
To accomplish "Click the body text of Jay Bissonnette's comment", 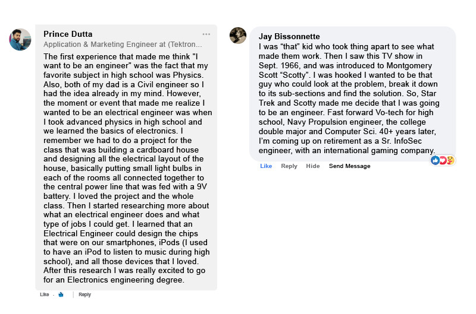I will pyautogui.click(x=351, y=98).
